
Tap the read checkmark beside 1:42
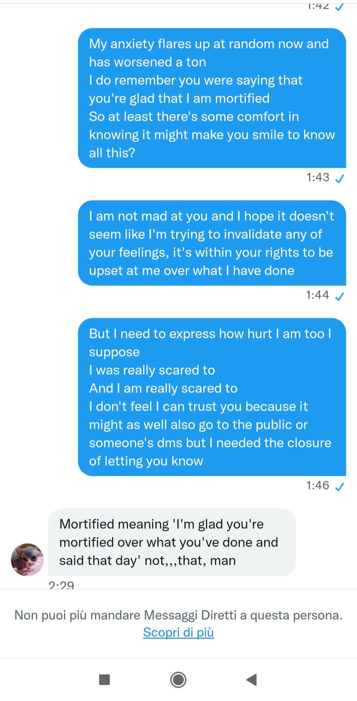click(340, 7)
